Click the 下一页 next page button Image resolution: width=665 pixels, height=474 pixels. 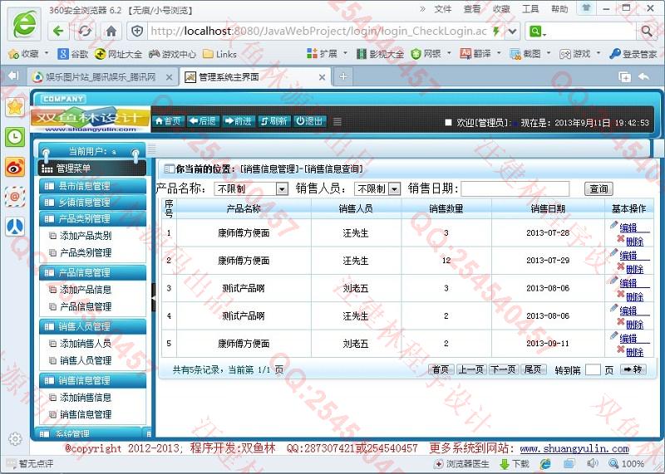tap(503, 369)
